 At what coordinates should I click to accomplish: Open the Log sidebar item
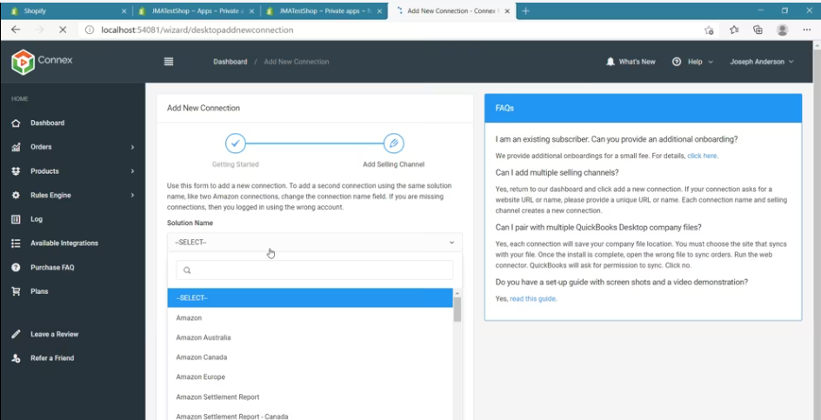pyautogui.click(x=37, y=219)
